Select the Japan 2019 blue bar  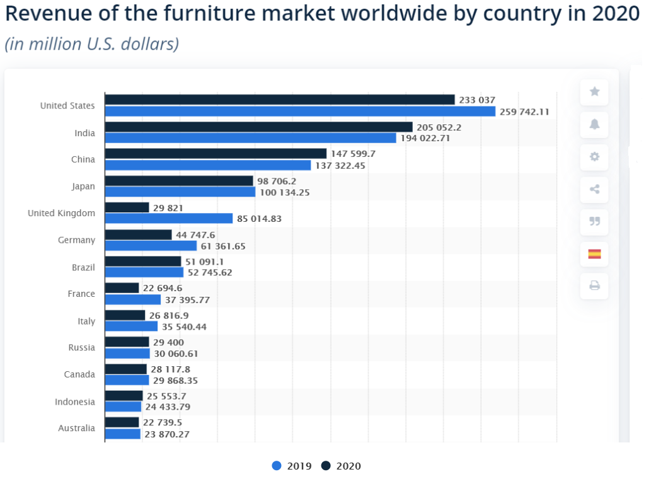point(180,192)
